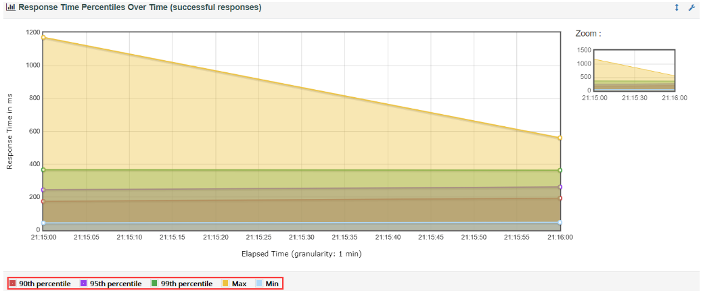Select the 95th percentile point at 21:16:00
The image size is (703, 295).
pos(560,187)
